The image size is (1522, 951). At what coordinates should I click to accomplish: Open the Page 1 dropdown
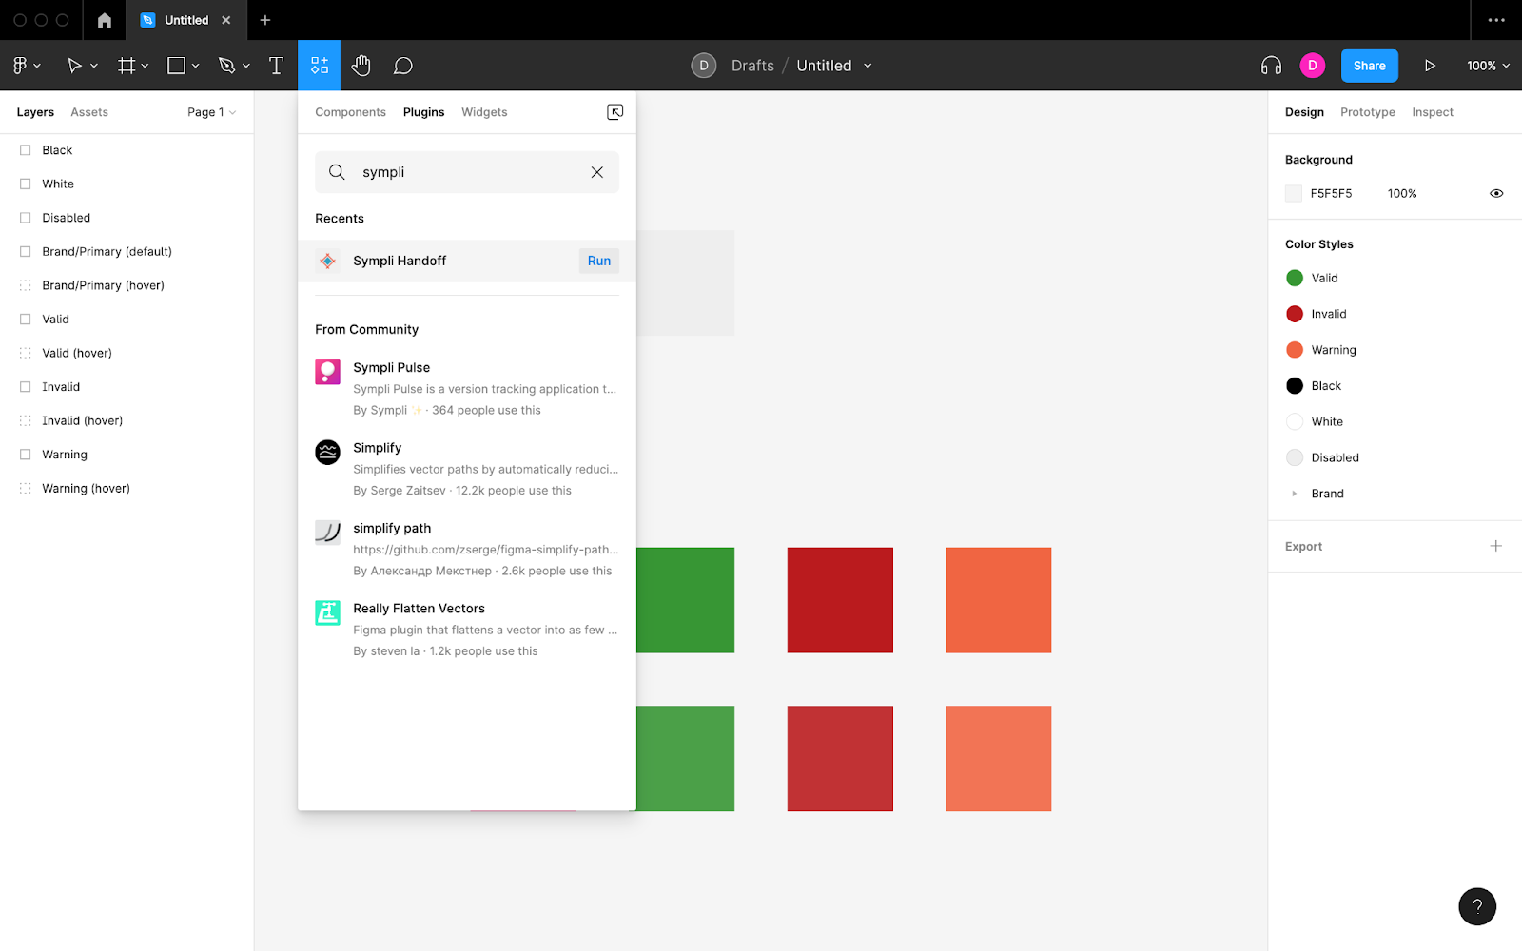211,112
